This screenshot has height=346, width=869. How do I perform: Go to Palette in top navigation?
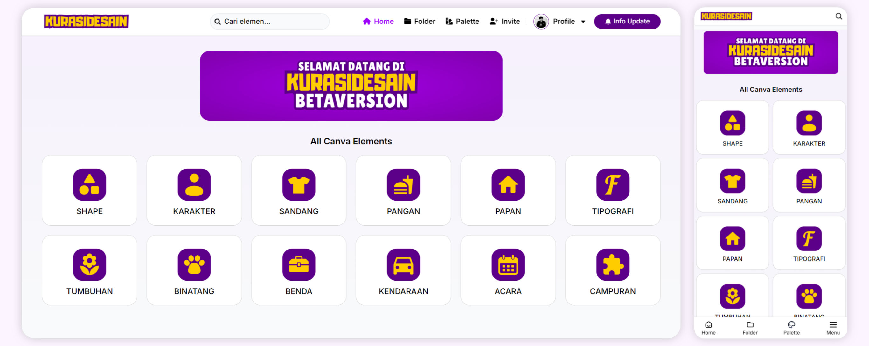(x=462, y=22)
